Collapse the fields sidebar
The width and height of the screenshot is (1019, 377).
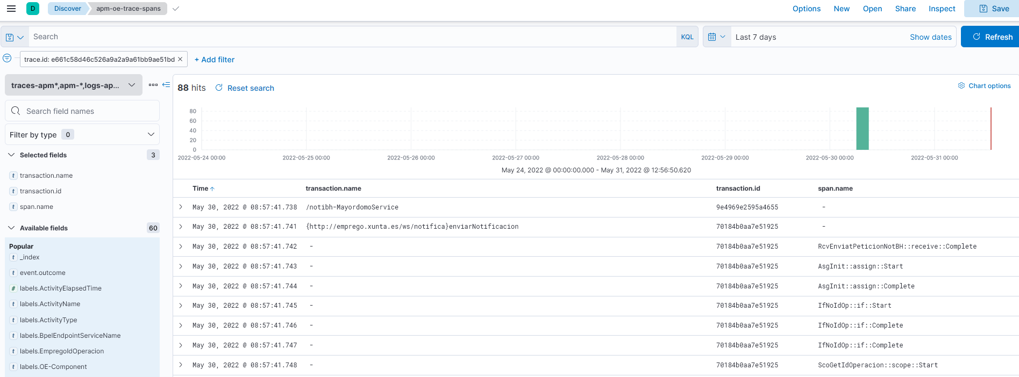166,85
